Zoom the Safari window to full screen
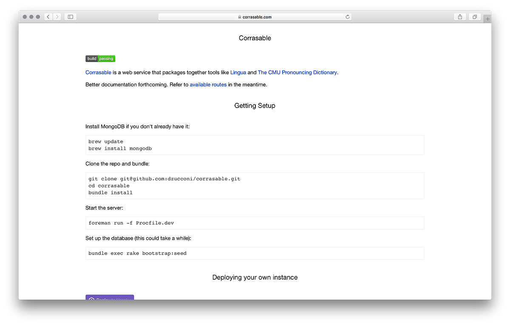 pos(38,17)
